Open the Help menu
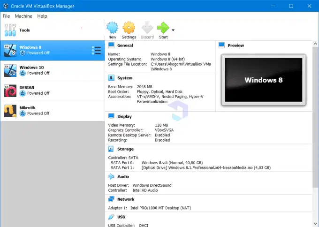 (42, 16)
